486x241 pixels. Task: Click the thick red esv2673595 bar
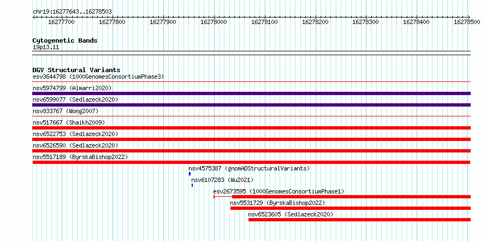point(352,197)
